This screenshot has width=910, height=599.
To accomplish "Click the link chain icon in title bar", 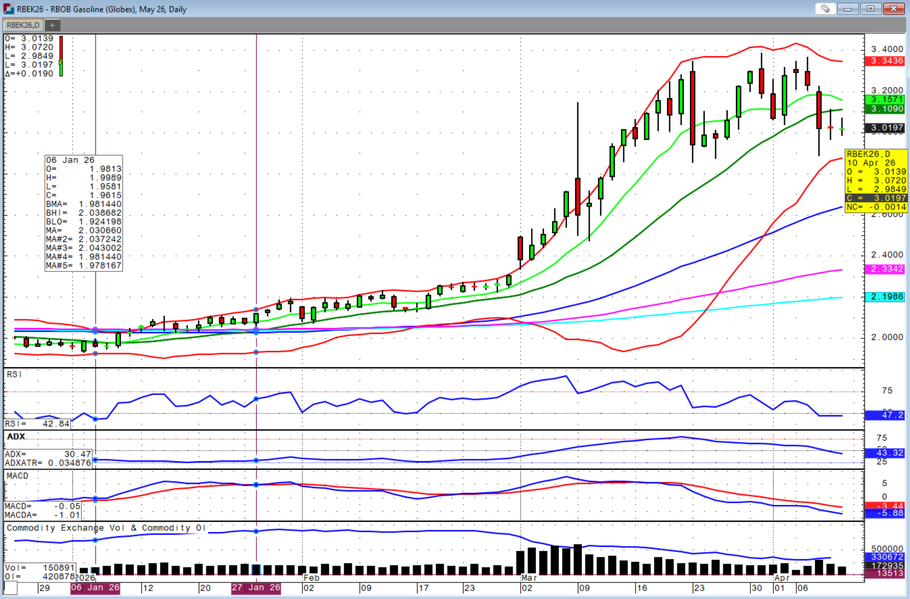I will [x=825, y=9].
